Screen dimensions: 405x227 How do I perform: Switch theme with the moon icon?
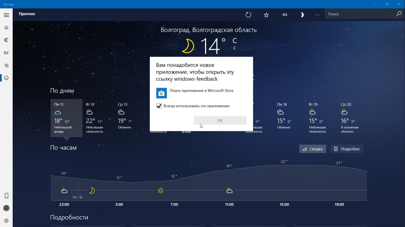pyautogui.click(x=302, y=15)
